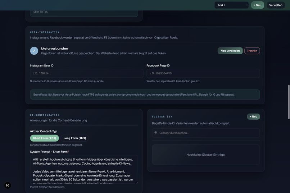Click the 'Noch keine Glossar-Einträge.' text
The width and height of the screenshot is (290, 193).
(x=206, y=155)
